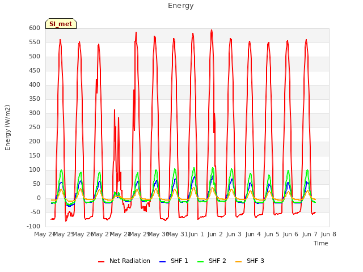Click the green SHF 2 legend swatch
The height and width of the screenshot is (272, 363).
[x=201, y=262]
